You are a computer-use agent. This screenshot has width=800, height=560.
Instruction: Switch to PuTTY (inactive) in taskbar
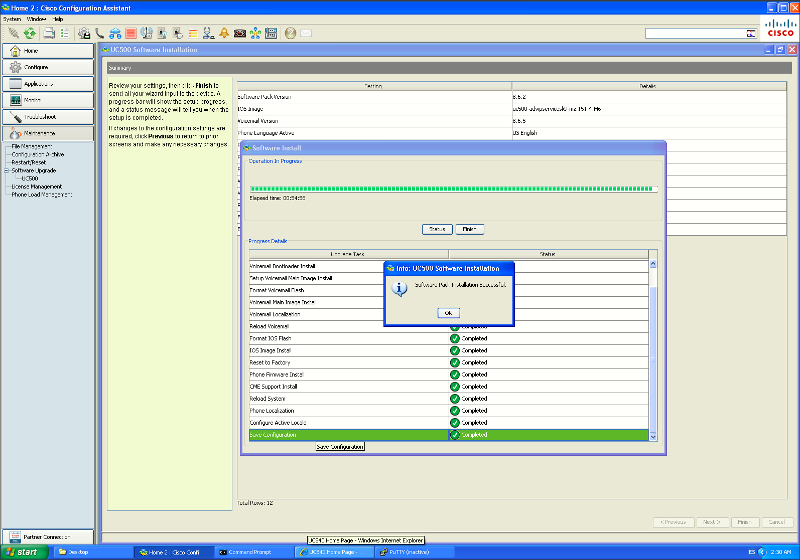[x=415, y=552]
